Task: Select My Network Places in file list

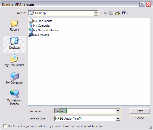Action: (x=43, y=30)
